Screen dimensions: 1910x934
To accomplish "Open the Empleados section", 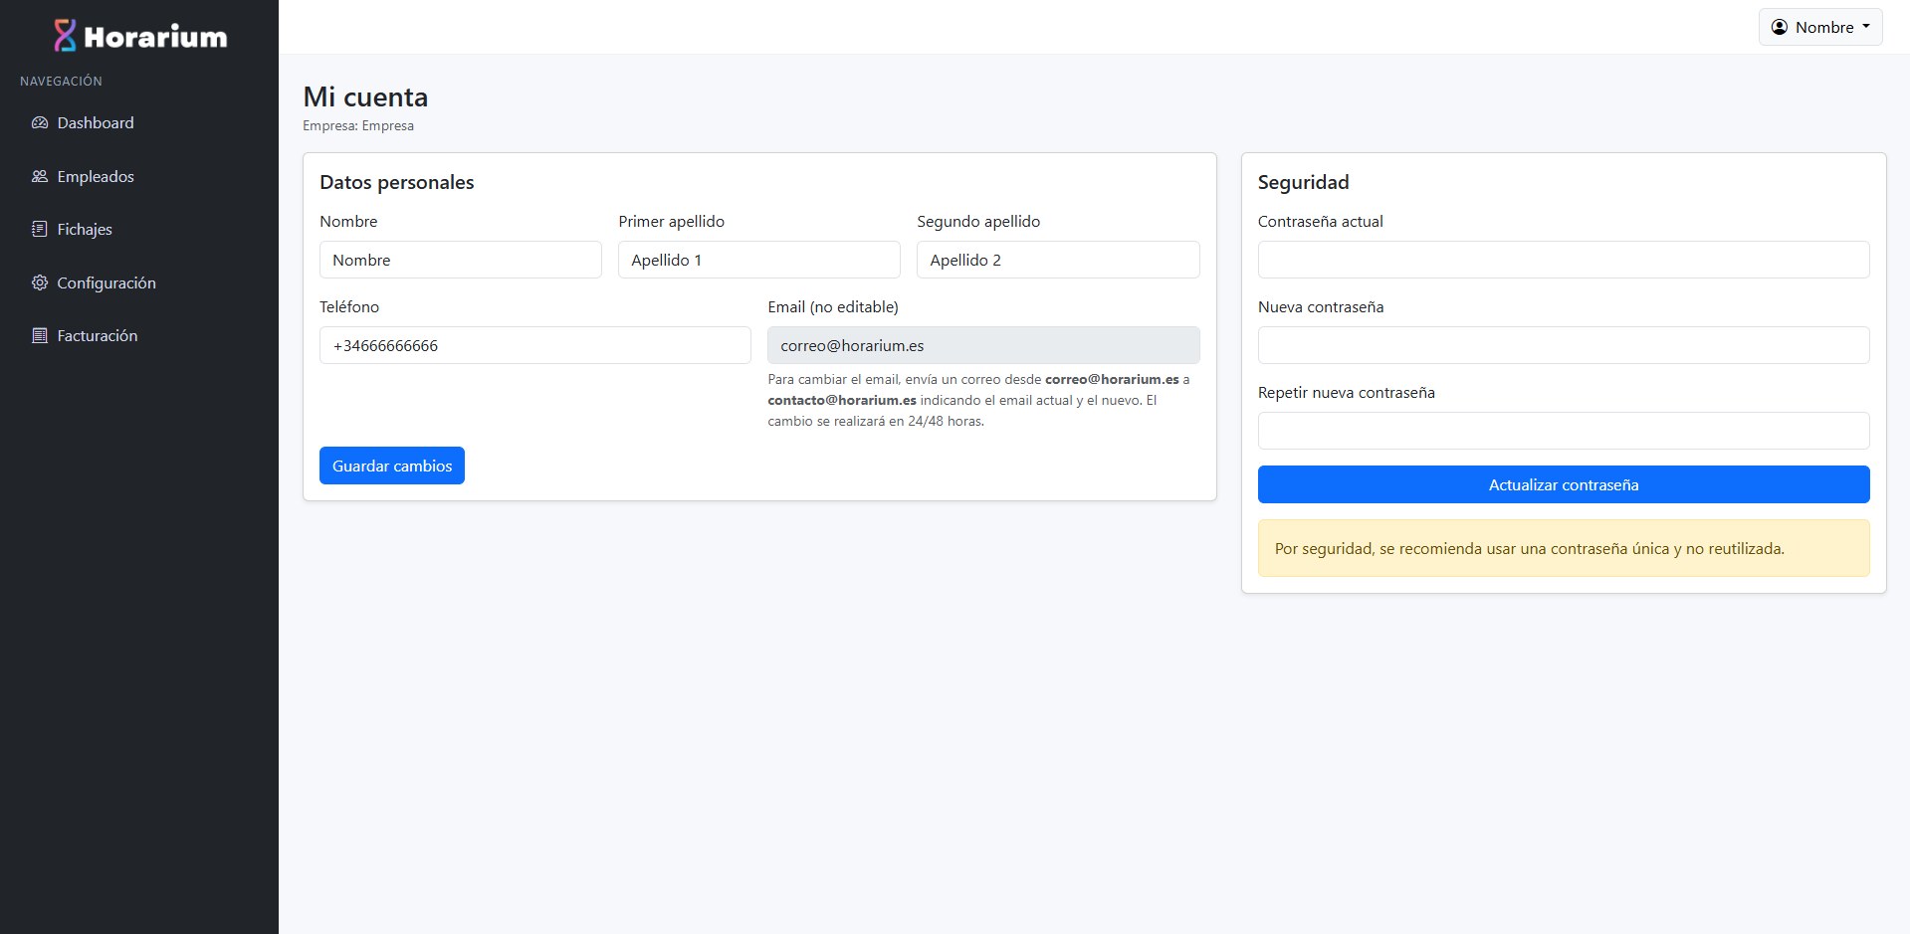I will [x=96, y=177].
